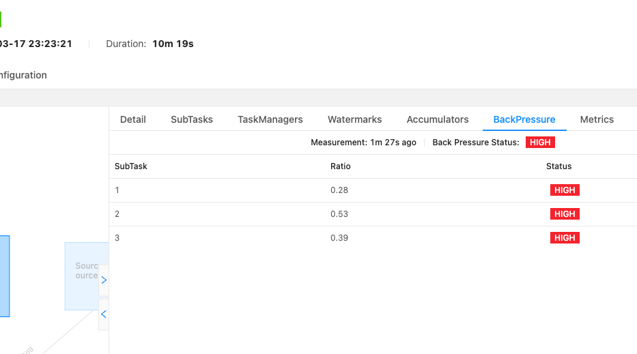637x354 pixels.
Task: Expand panel with right chevron arrow
Action: click(104, 280)
